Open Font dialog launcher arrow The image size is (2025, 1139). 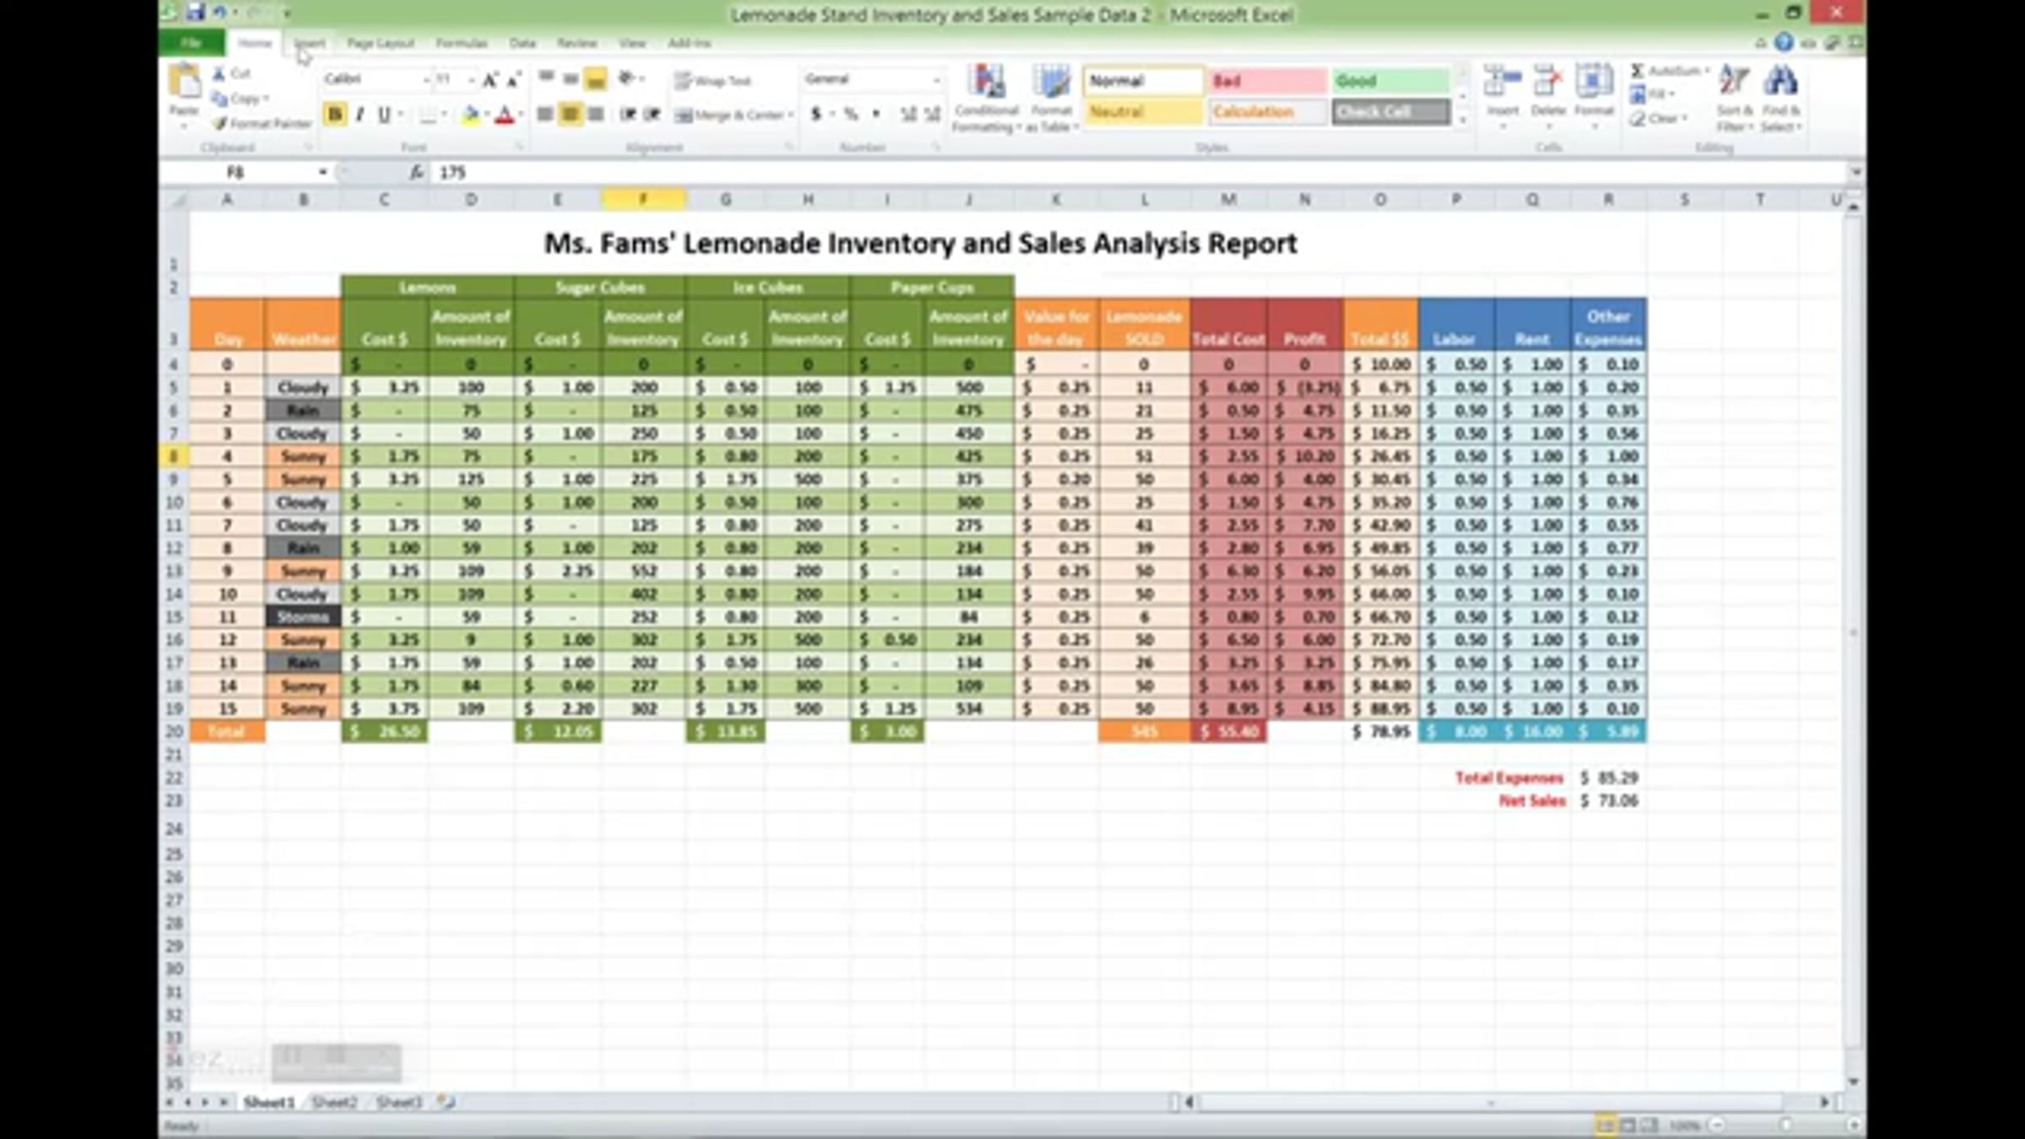[x=519, y=148]
